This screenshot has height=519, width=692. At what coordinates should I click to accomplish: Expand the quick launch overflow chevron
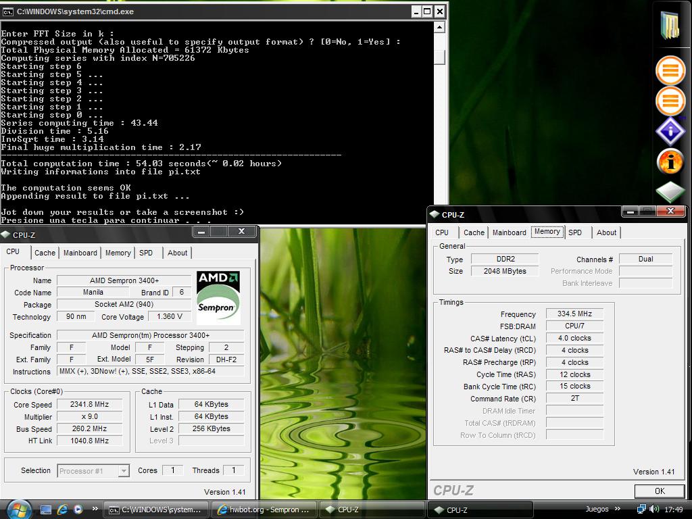95,508
